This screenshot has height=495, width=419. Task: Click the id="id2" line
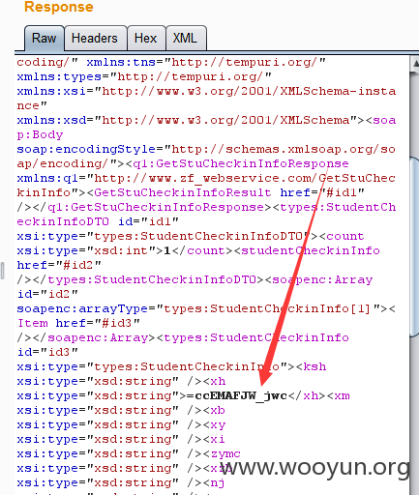click(x=47, y=294)
